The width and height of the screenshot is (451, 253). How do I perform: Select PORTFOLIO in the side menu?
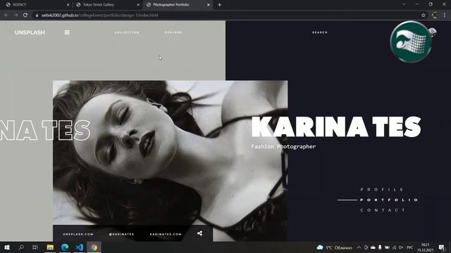click(389, 200)
